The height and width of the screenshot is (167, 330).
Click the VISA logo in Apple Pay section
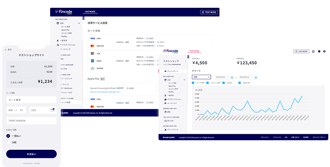point(92,99)
